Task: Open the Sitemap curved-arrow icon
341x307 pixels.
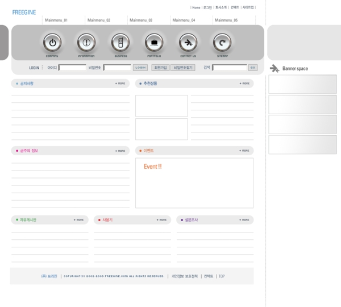Action: [222, 43]
